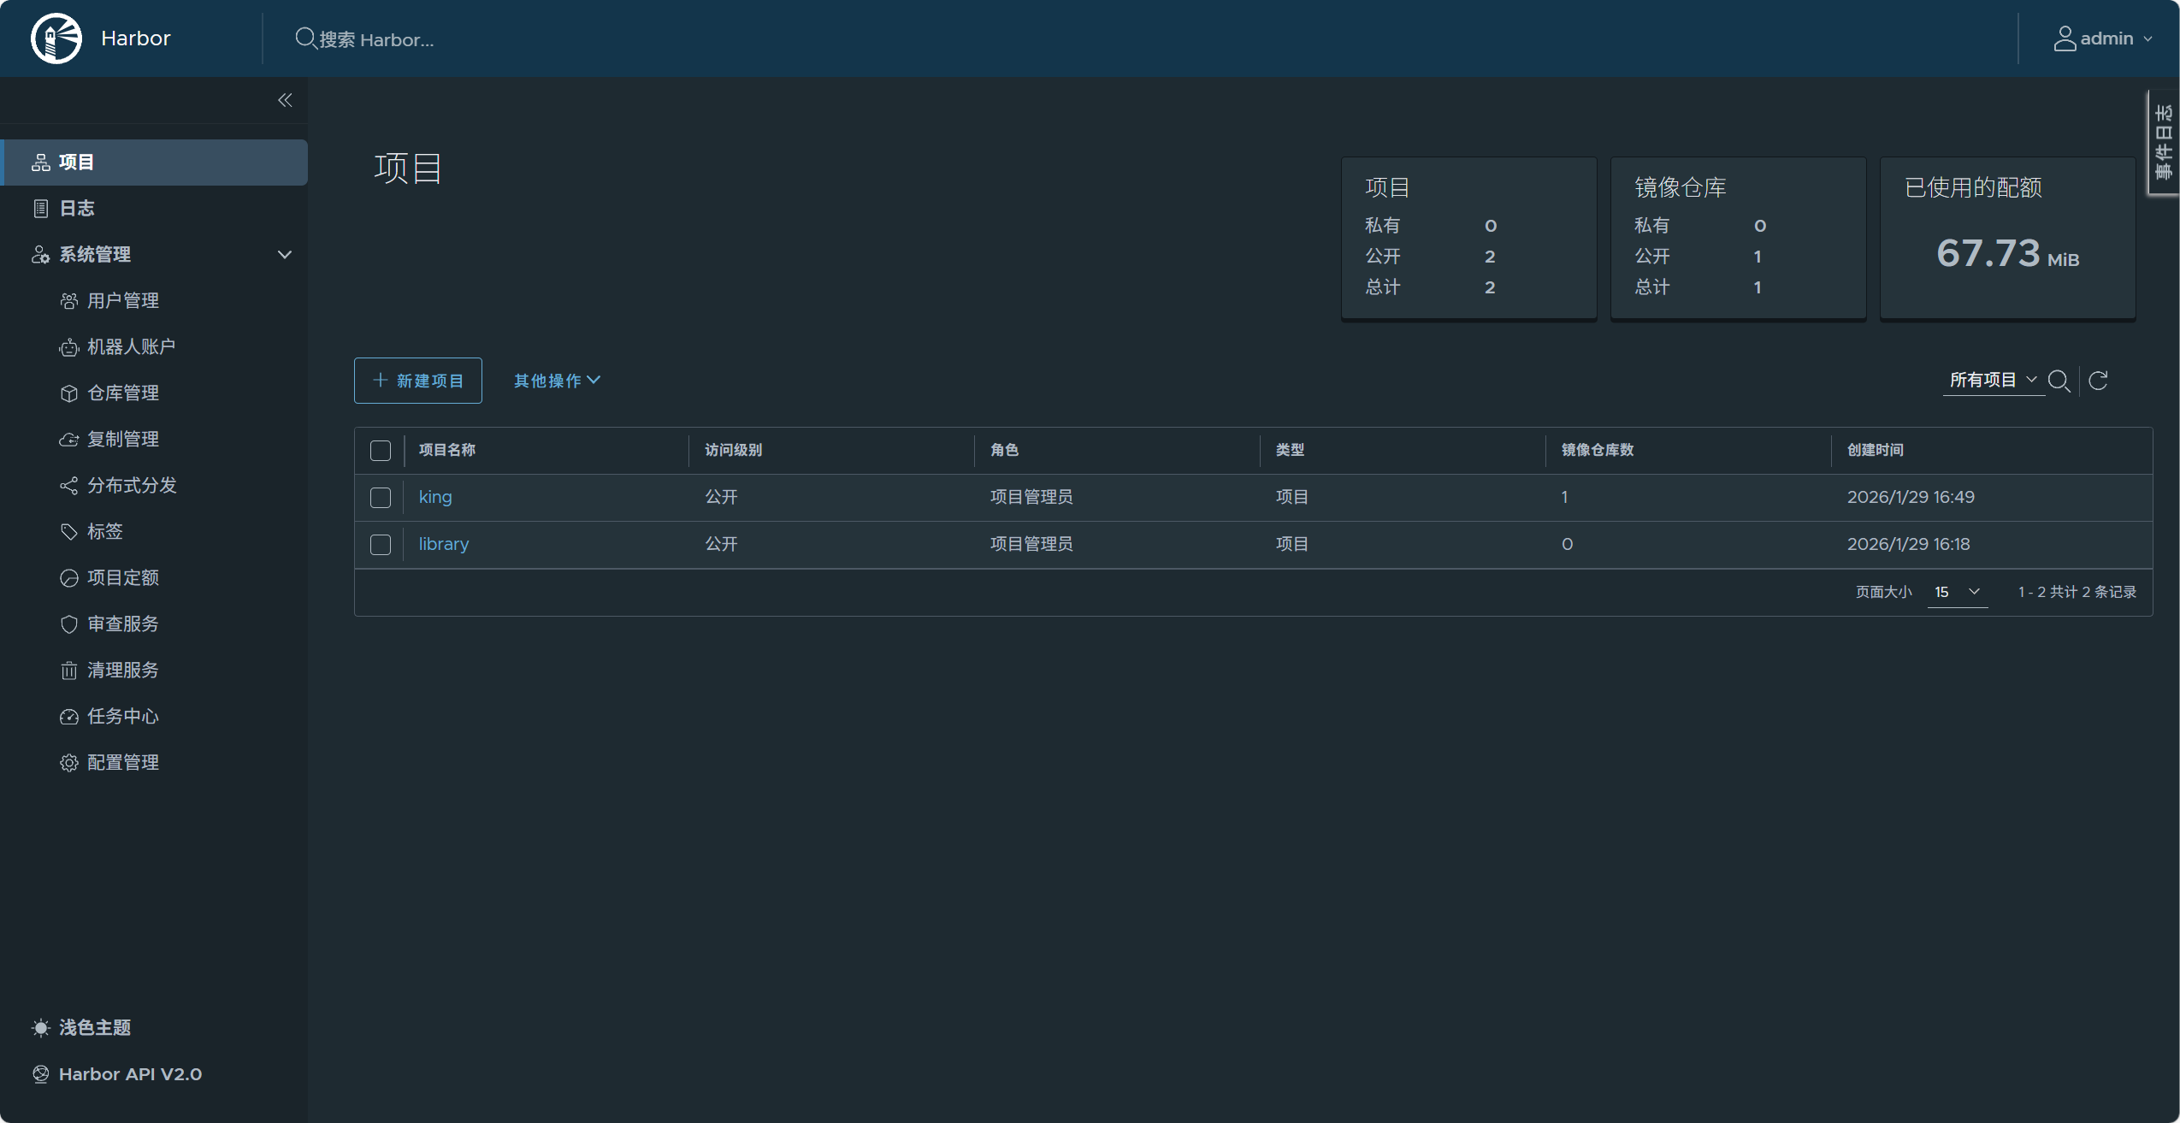The height and width of the screenshot is (1123, 2180).
Task: Click the 镜像仓库 statistics card title
Action: [1680, 187]
